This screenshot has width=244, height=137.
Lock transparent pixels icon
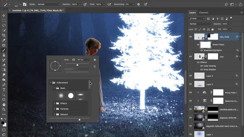click(196, 29)
